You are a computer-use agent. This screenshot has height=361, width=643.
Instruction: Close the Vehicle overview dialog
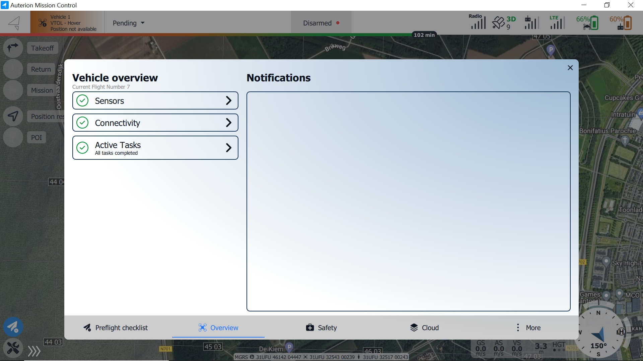coord(570,68)
